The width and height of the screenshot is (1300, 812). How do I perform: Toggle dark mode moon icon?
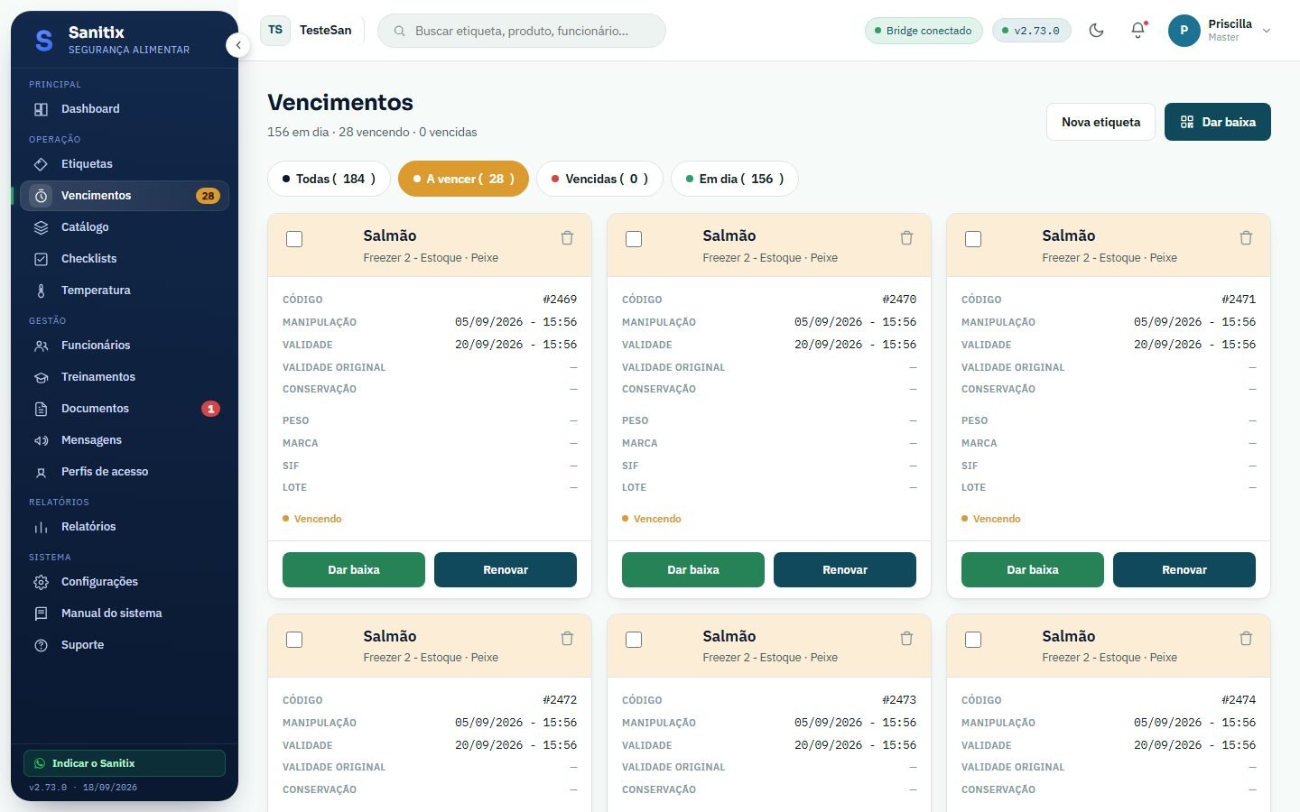click(1096, 30)
